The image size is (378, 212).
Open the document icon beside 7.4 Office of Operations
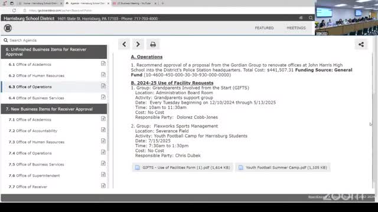(103, 152)
